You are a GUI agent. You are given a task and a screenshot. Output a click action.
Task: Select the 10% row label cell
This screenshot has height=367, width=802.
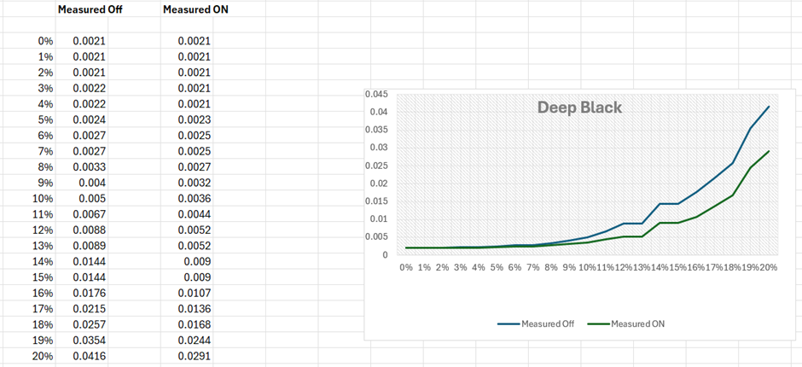pos(41,198)
